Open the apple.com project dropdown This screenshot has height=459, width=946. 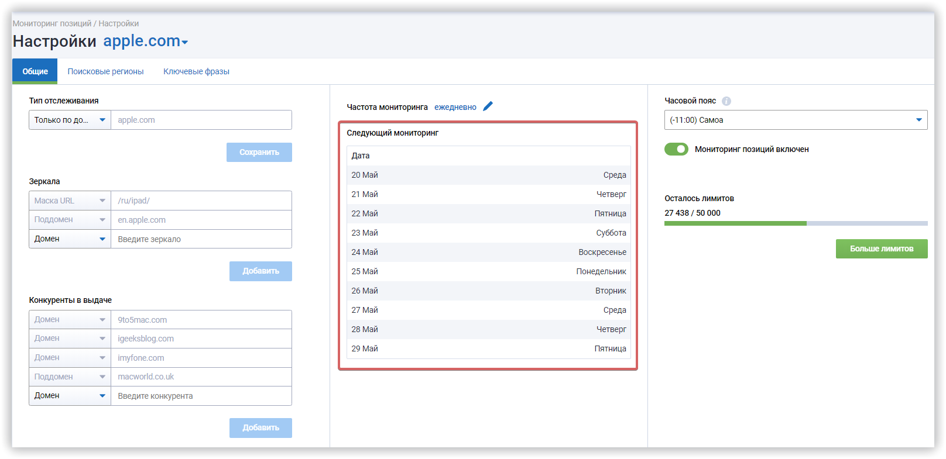tap(146, 41)
